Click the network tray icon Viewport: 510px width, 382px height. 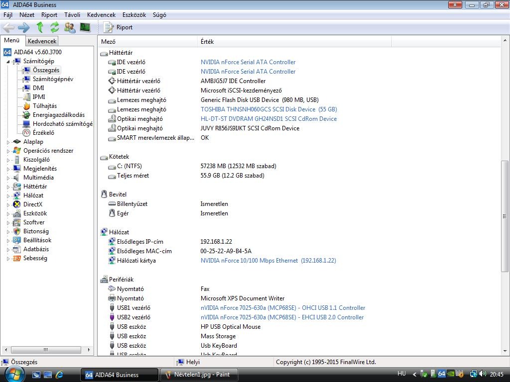click(474, 374)
